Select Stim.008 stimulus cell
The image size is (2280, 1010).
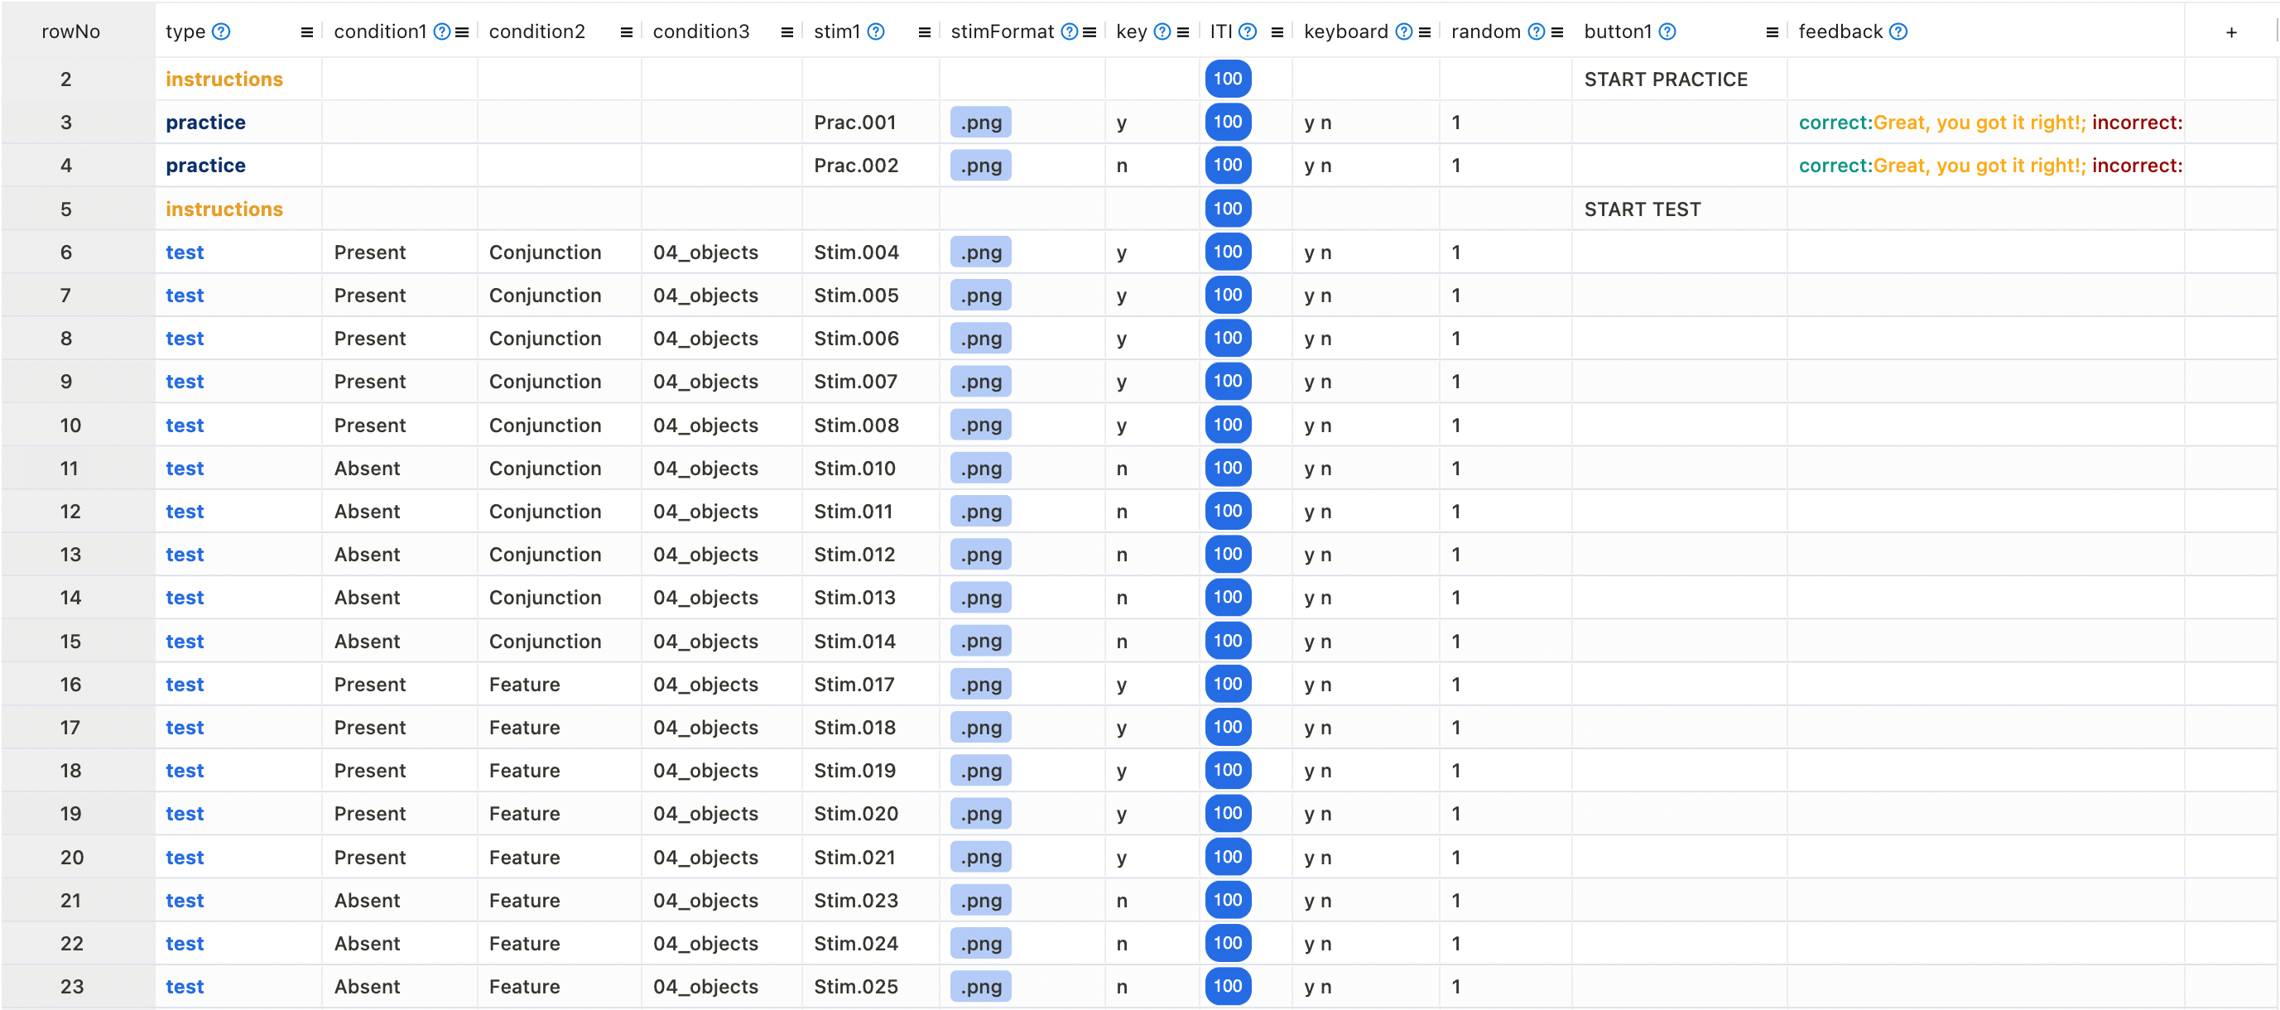coord(870,425)
